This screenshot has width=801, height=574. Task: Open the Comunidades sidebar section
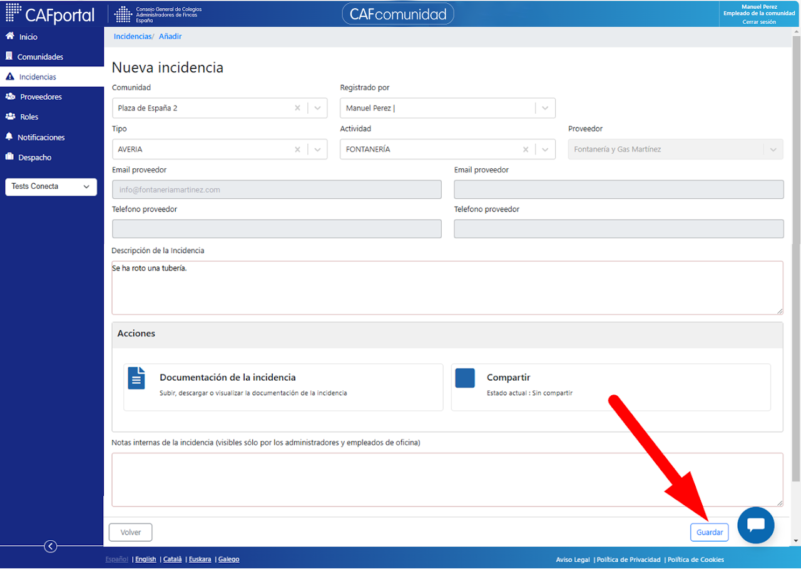tap(40, 57)
